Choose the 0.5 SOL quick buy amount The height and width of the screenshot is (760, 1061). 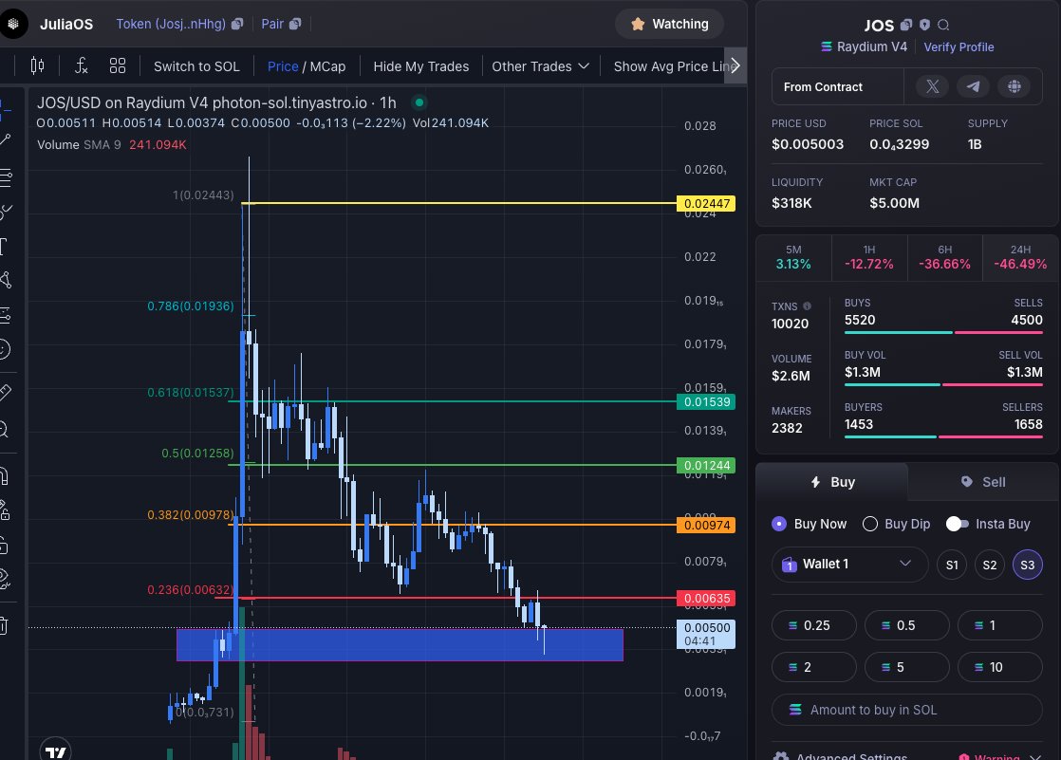pyautogui.click(x=906, y=625)
